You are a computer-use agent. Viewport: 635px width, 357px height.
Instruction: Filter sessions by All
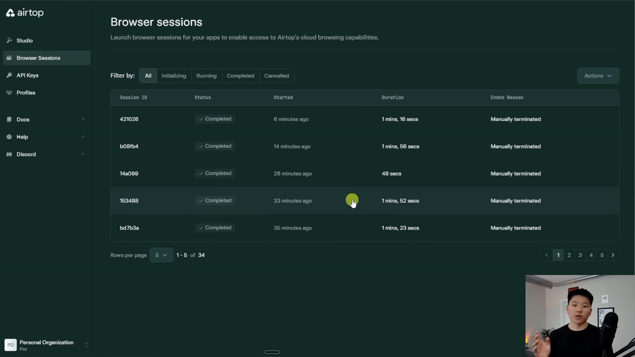[x=148, y=76]
